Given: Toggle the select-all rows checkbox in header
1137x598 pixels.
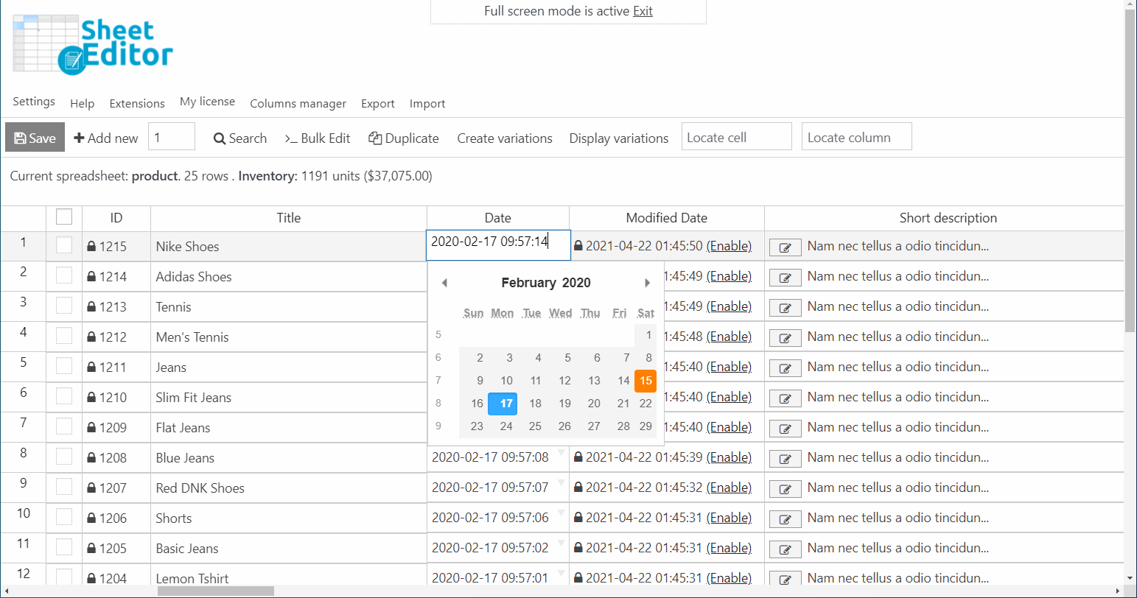Looking at the screenshot, I should tap(64, 217).
